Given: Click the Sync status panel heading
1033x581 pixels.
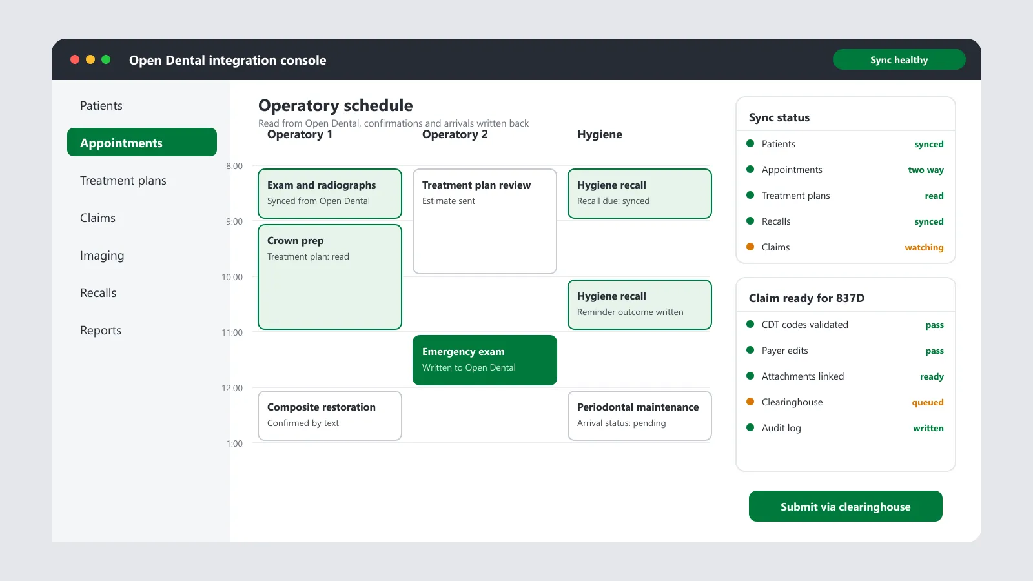Looking at the screenshot, I should point(779,117).
